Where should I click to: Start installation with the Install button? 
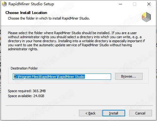(x=114, y=113)
